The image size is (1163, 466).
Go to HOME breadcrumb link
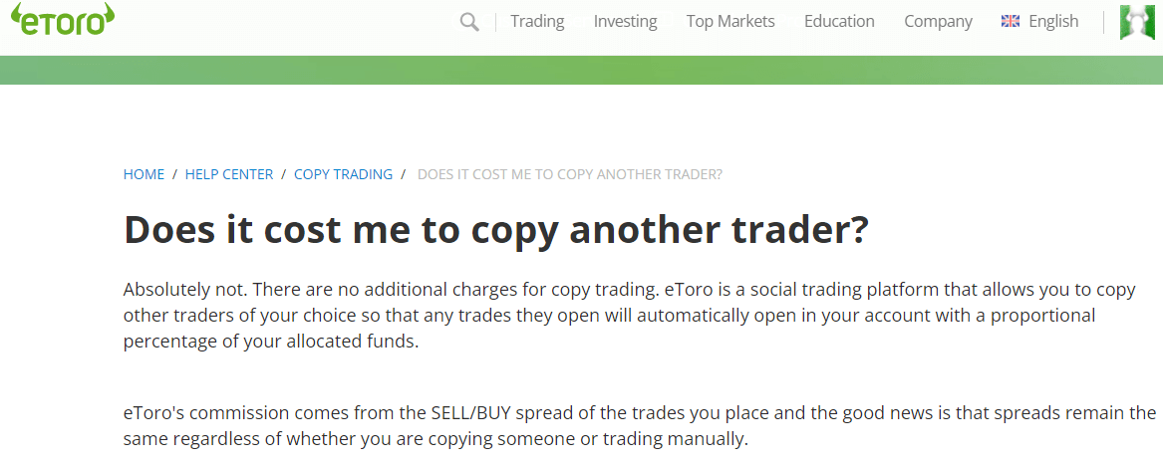click(144, 175)
